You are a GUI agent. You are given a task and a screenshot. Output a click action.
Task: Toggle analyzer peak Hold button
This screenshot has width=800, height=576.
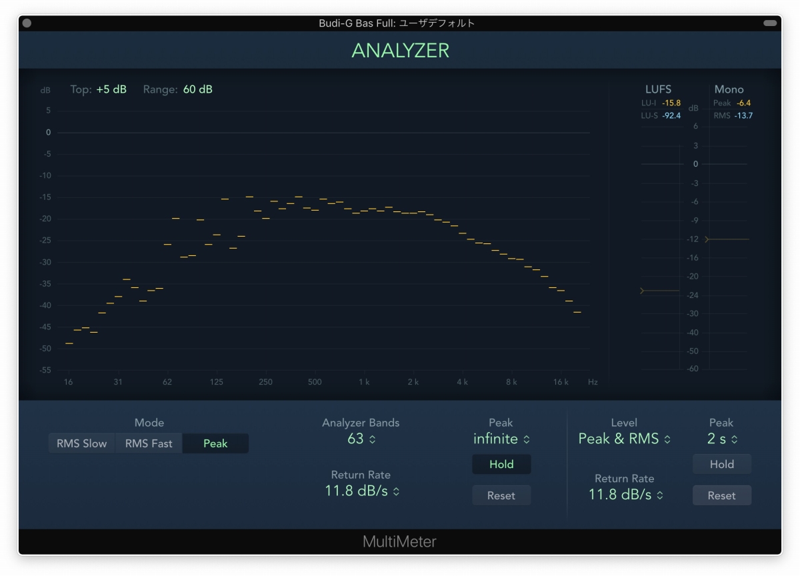point(501,465)
